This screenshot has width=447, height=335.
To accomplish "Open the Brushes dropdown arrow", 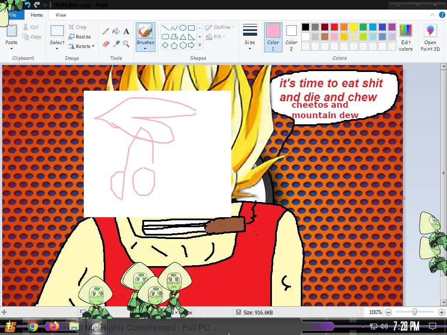I will click(145, 49).
